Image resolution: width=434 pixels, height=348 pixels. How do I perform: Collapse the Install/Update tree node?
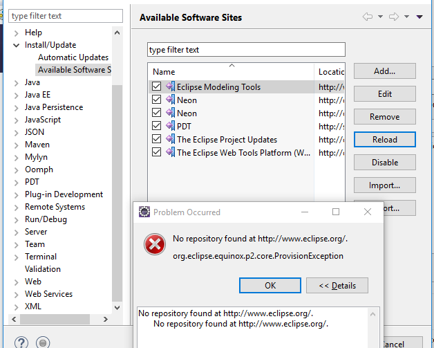click(x=17, y=46)
